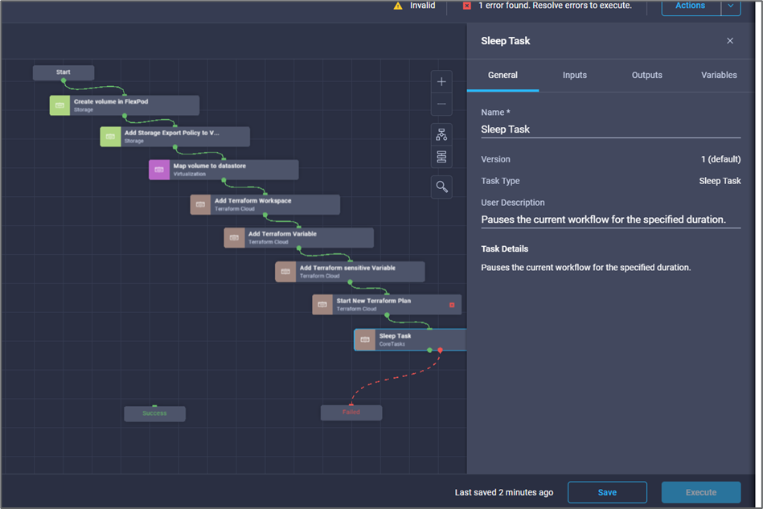Select Map volume to datastore label
Viewport: 763px width, 509px height.
pyautogui.click(x=210, y=166)
